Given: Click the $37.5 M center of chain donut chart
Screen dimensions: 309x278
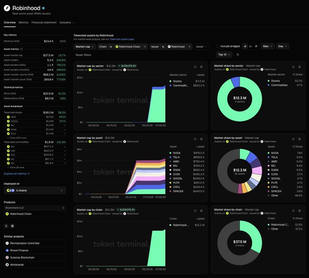Looking at the screenshot, I should click(x=239, y=242).
